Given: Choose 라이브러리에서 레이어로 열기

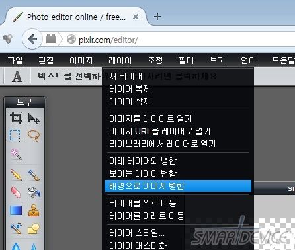Looking at the screenshot, I should coord(178,144).
